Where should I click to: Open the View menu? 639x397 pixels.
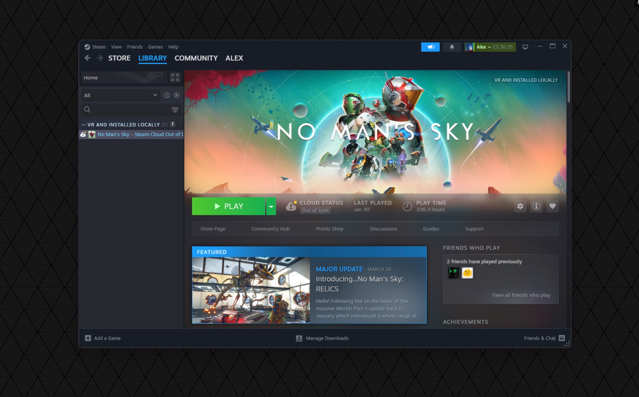(116, 47)
